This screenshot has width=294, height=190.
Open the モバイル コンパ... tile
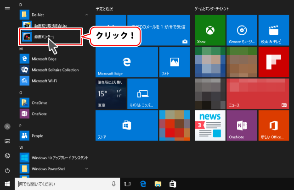142,93
